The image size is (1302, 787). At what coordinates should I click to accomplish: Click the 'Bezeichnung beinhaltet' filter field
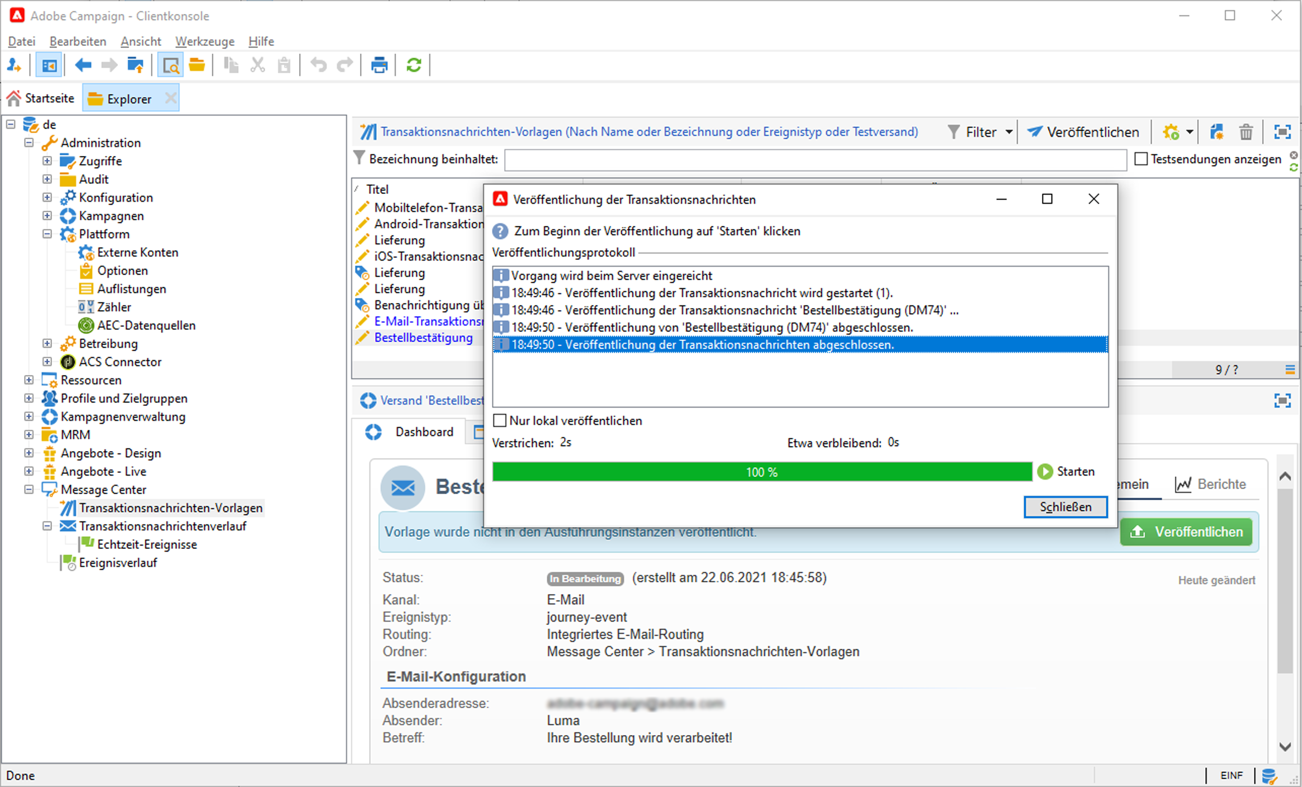point(815,160)
